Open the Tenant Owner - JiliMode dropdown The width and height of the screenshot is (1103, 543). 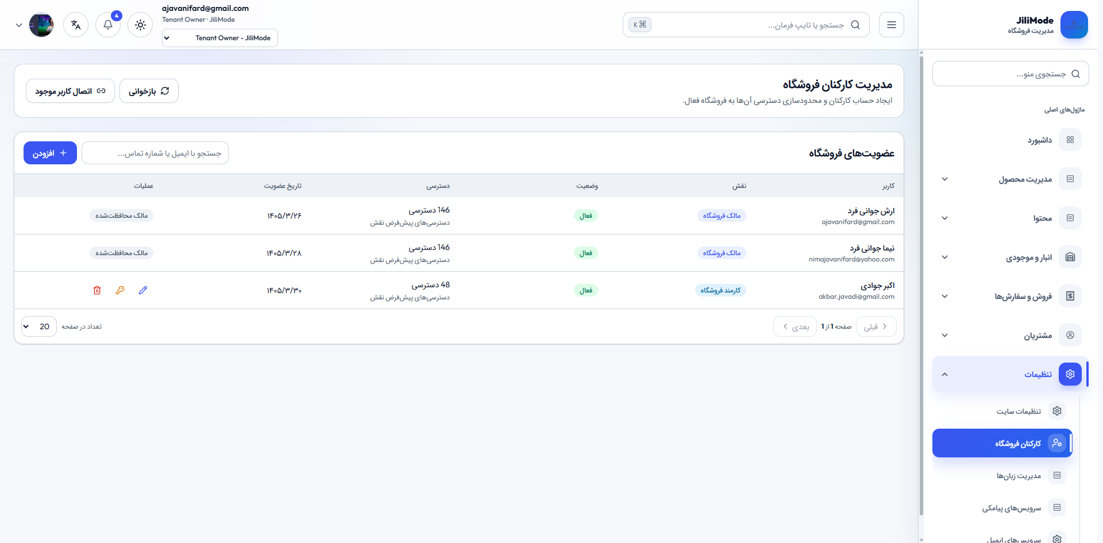(x=220, y=38)
